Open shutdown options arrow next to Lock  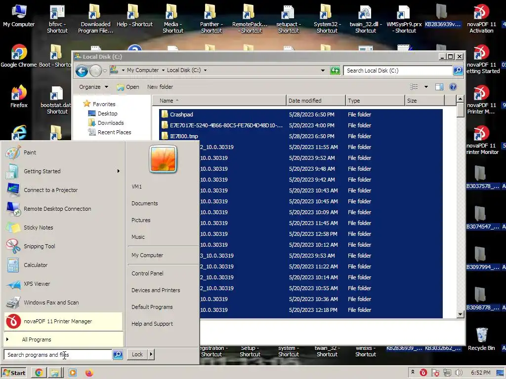pos(151,354)
